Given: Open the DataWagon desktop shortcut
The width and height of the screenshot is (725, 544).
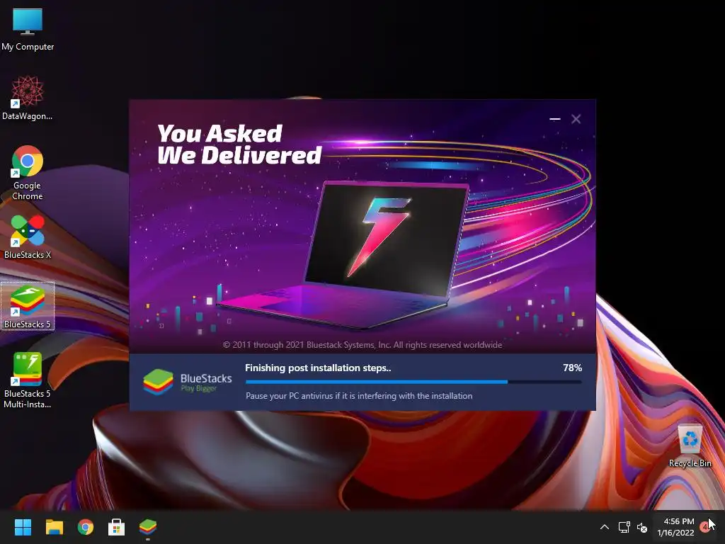Looking at the screenshot, I should pos(28,98).
